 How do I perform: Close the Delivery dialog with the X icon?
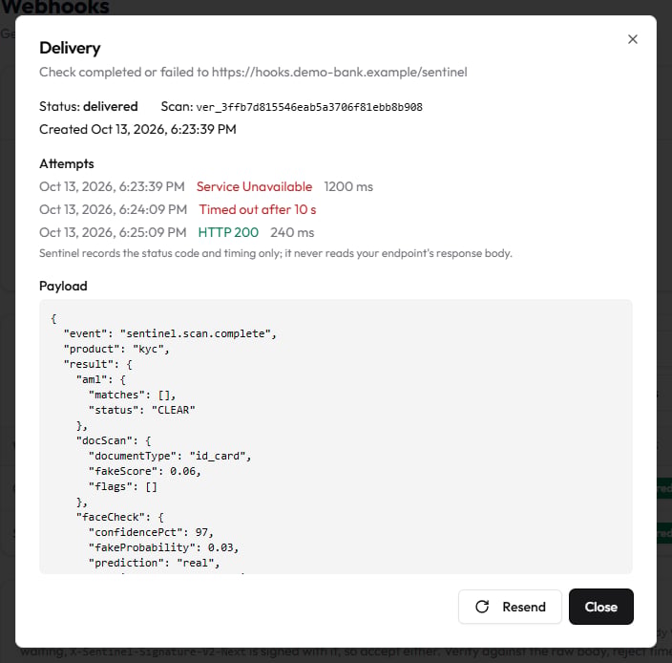click(632, 39)
